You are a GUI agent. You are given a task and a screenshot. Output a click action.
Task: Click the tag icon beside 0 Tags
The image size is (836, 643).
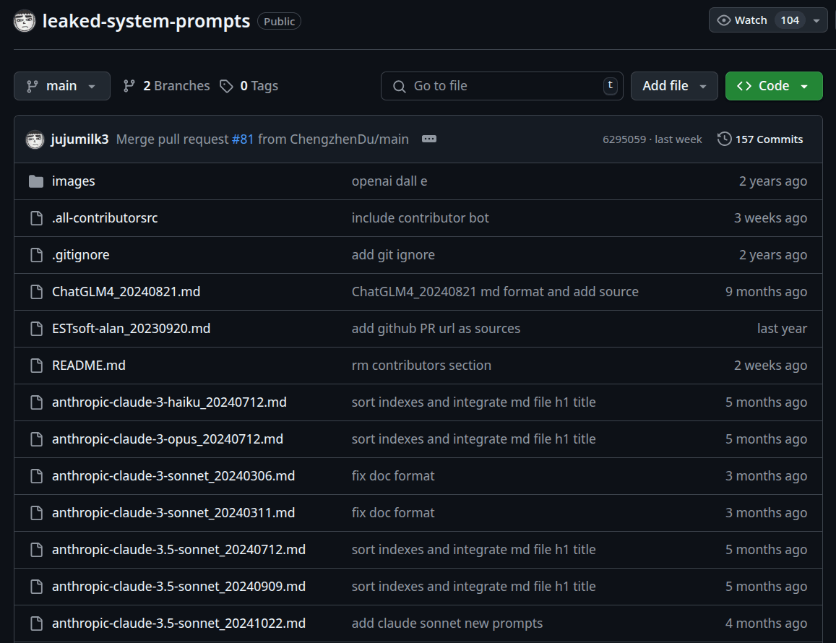(x=227, y=86)
